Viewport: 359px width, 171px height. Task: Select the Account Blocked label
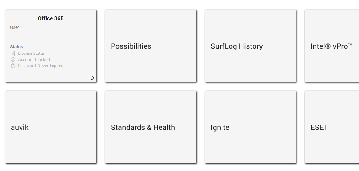34,59
